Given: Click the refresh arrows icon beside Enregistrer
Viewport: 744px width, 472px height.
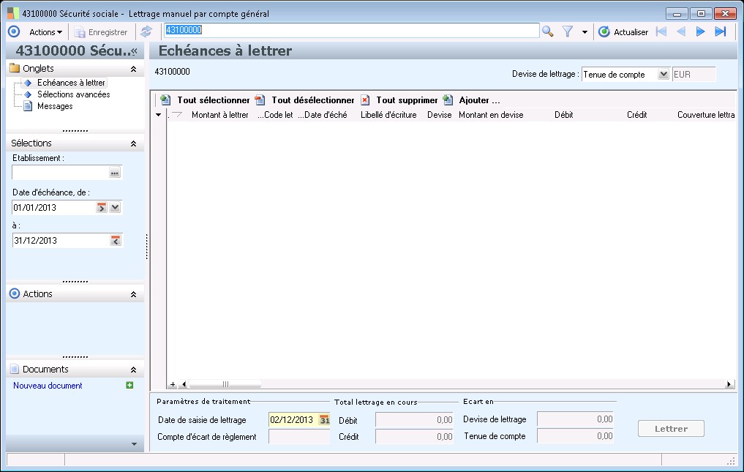Looking at the screenshot, I should pos(146,31).
